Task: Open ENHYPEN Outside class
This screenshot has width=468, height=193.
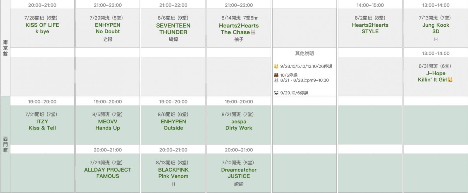Action: point(173,125)
